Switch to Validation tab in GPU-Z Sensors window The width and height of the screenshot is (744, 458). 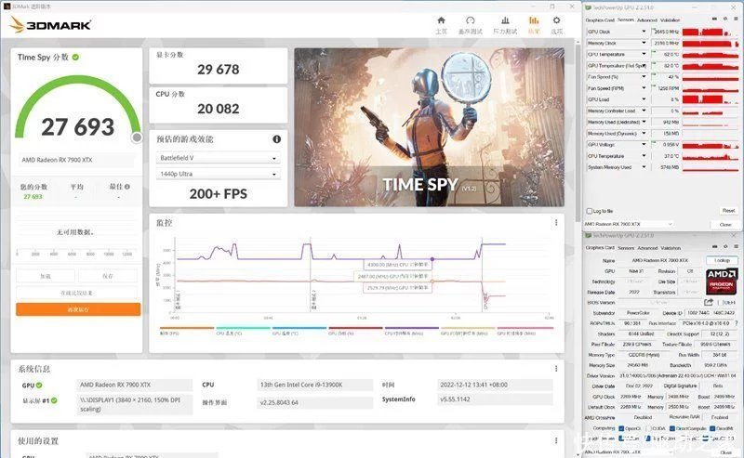point(670,20)
